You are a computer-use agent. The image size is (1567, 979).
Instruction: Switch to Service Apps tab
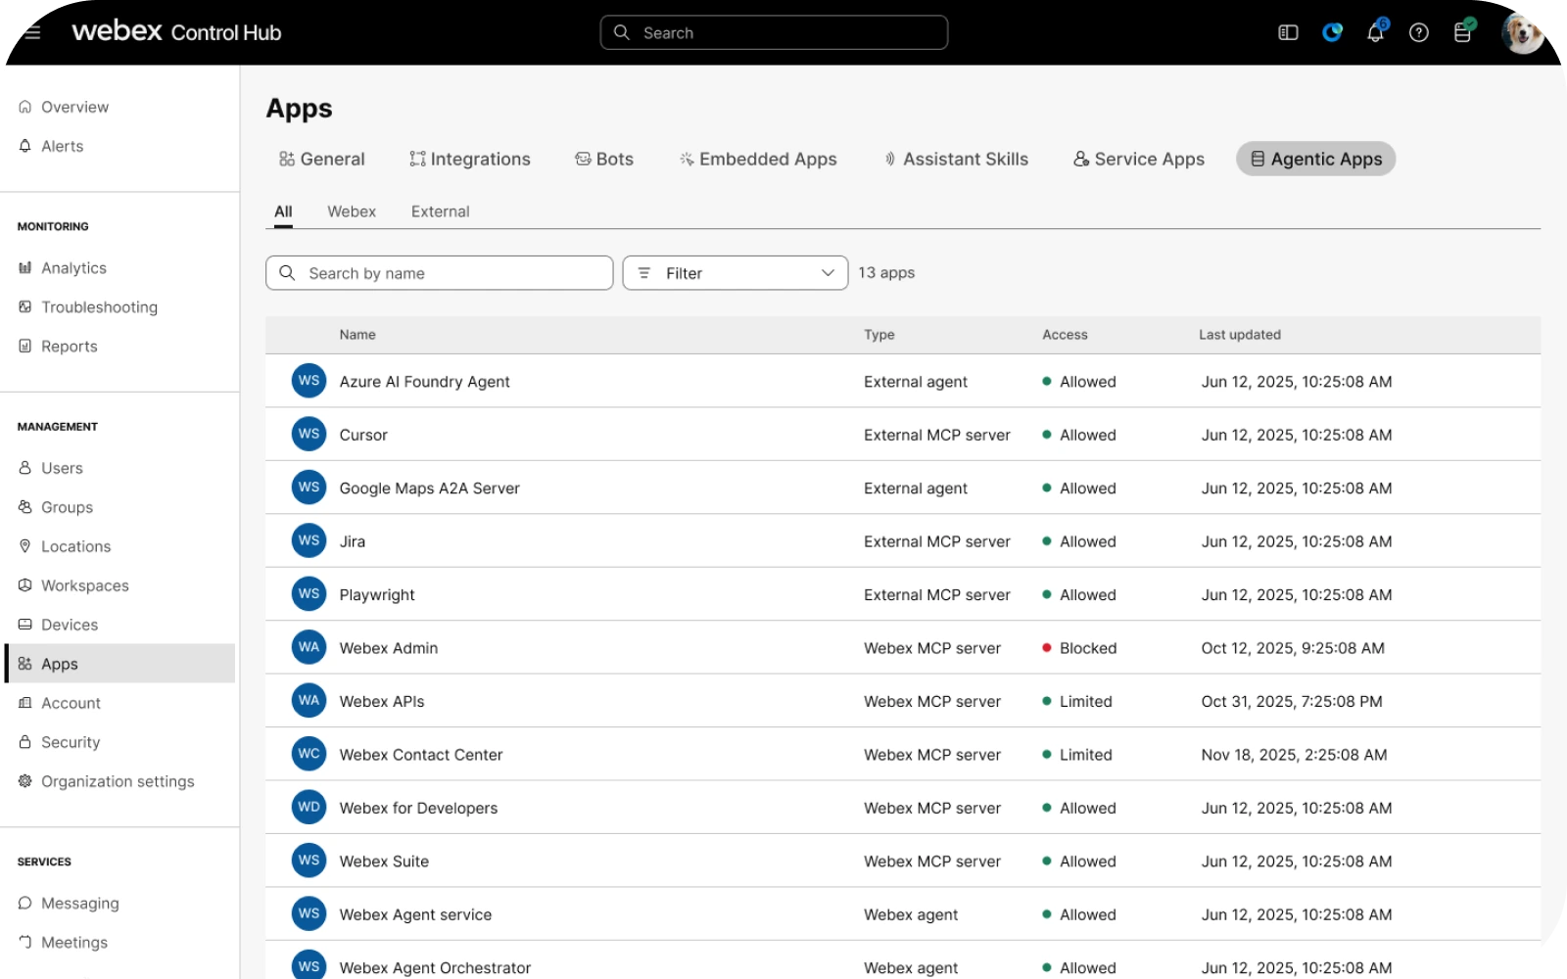pyautogui.click(x=1139, y=159)
